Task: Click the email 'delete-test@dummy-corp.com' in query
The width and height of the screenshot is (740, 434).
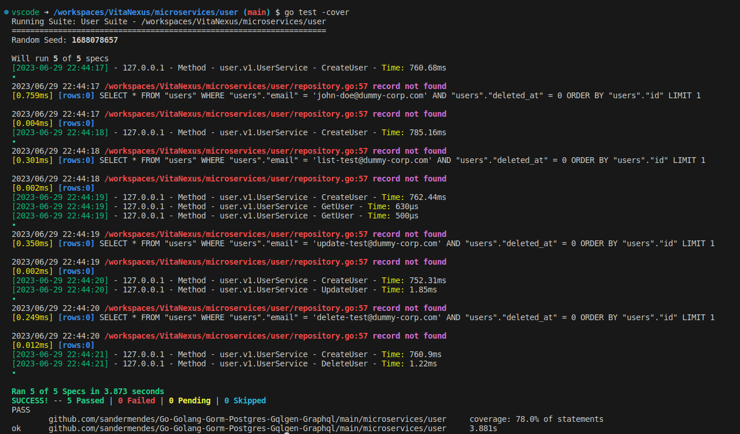Action: click(377, 317)
